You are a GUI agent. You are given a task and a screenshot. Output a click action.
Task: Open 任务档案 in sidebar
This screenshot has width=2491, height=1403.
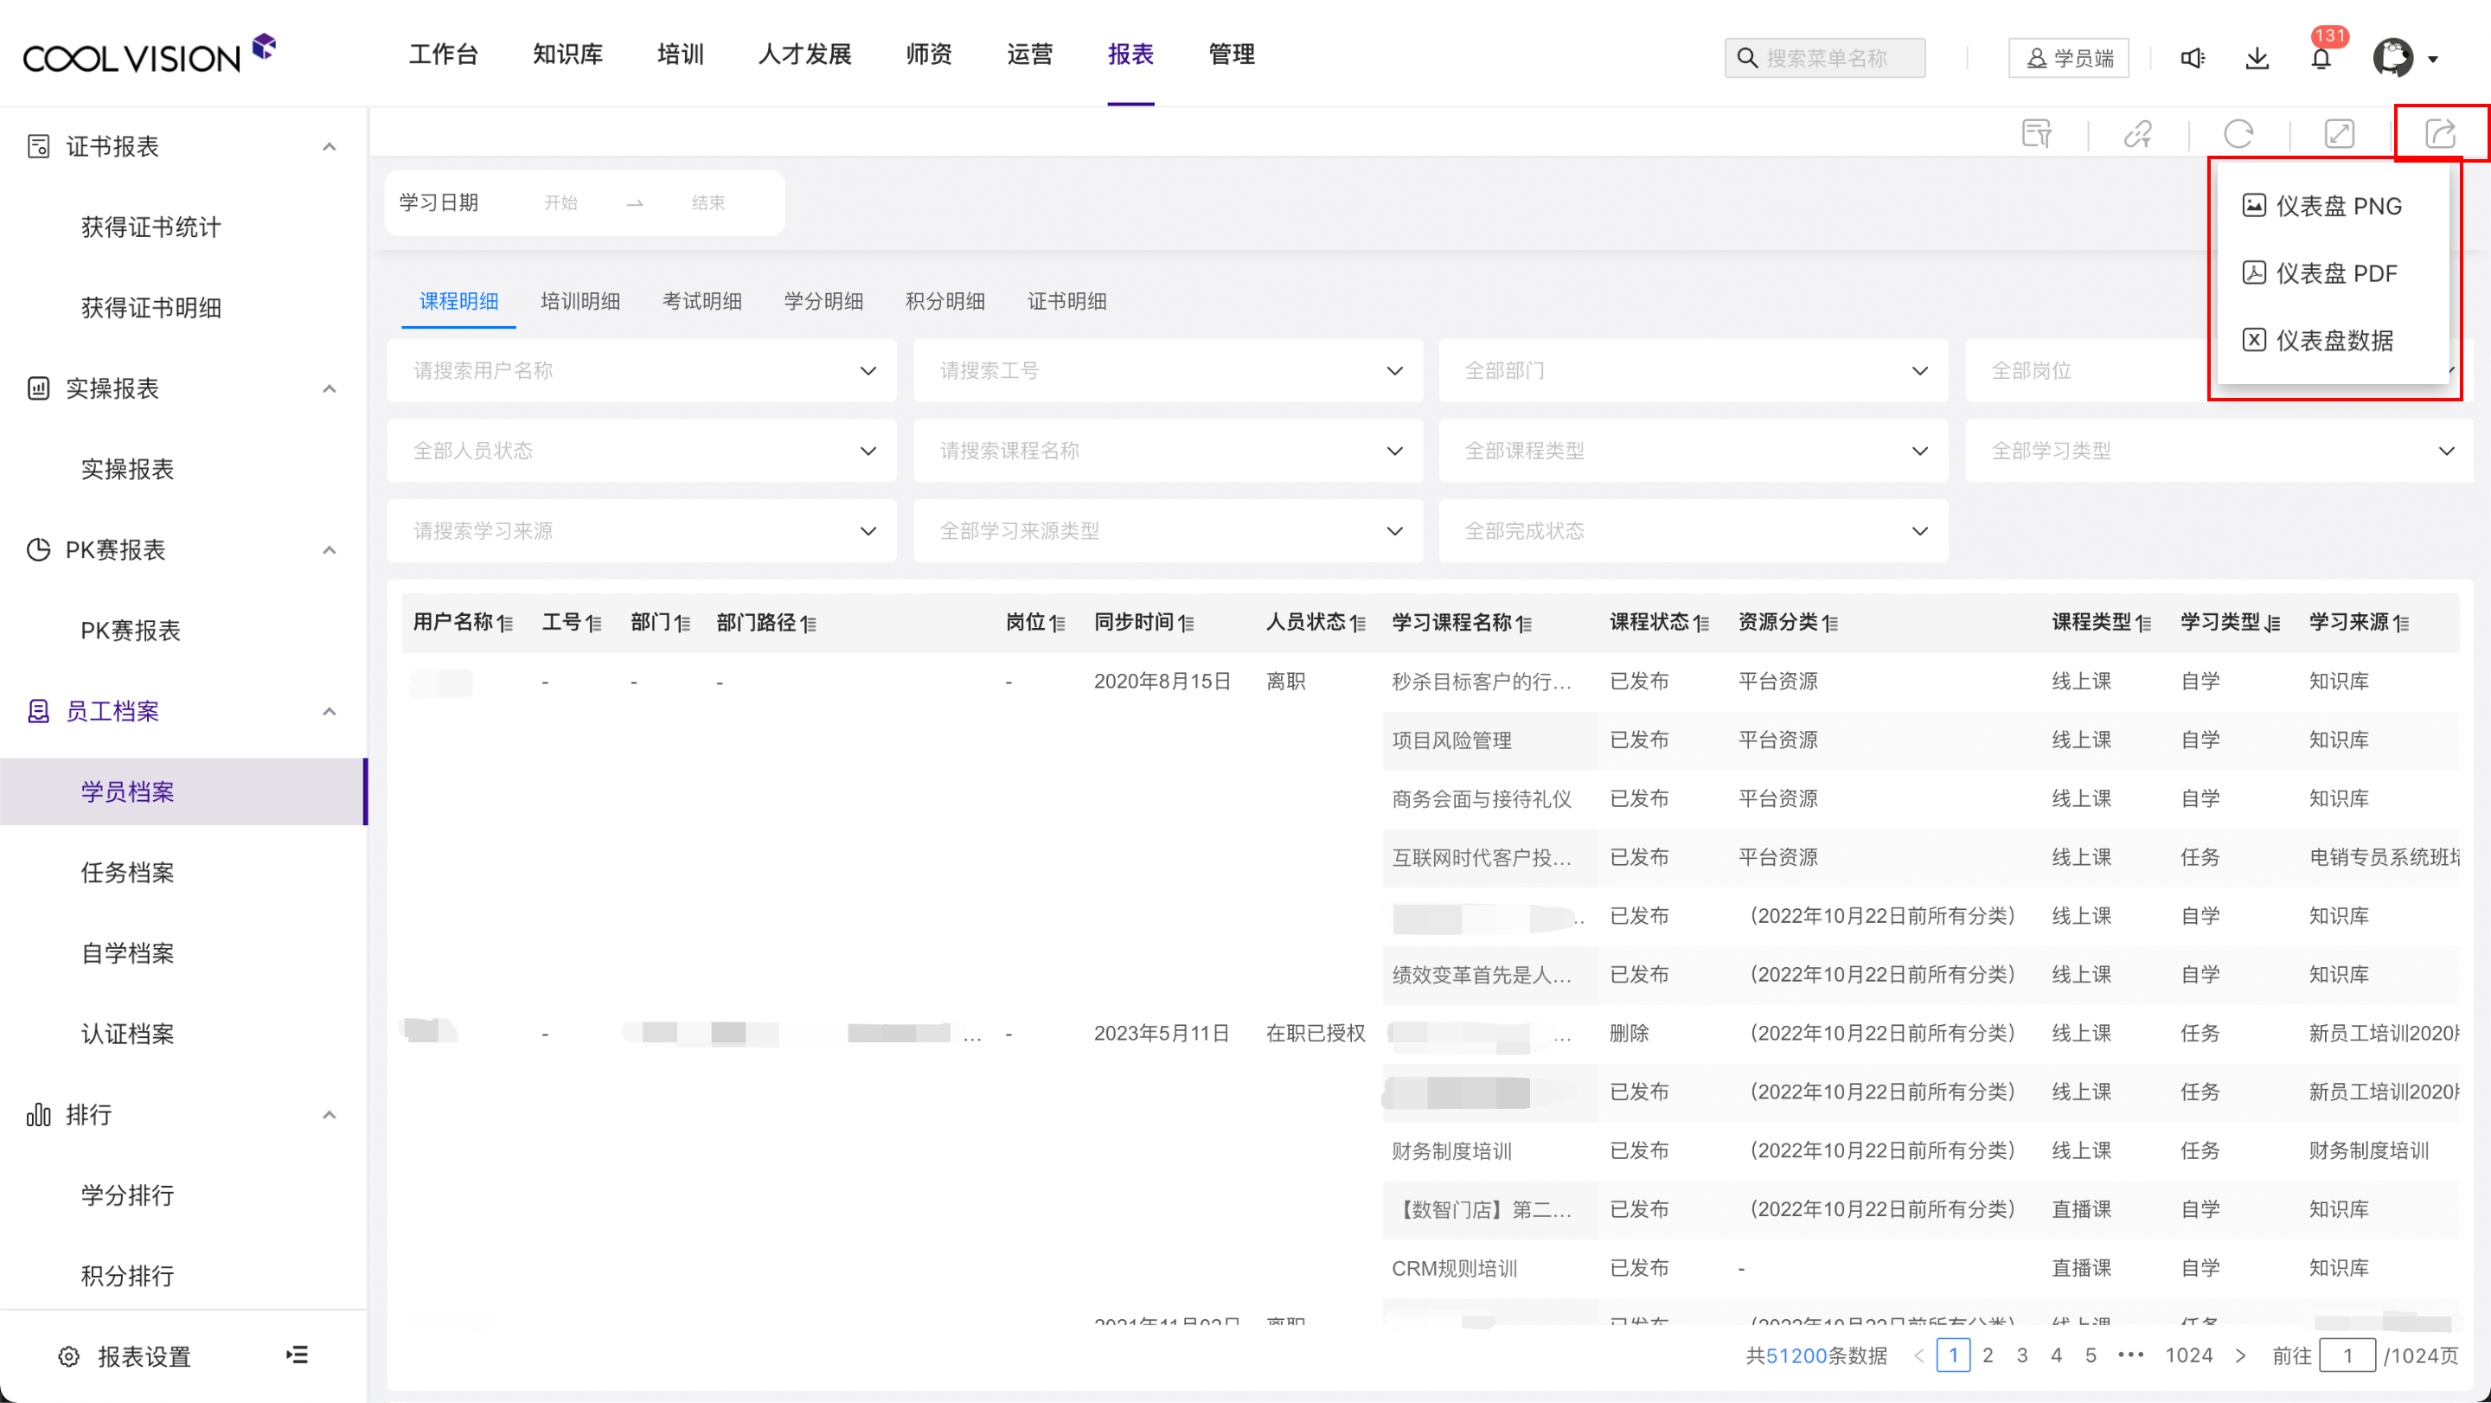pos(128,872)
